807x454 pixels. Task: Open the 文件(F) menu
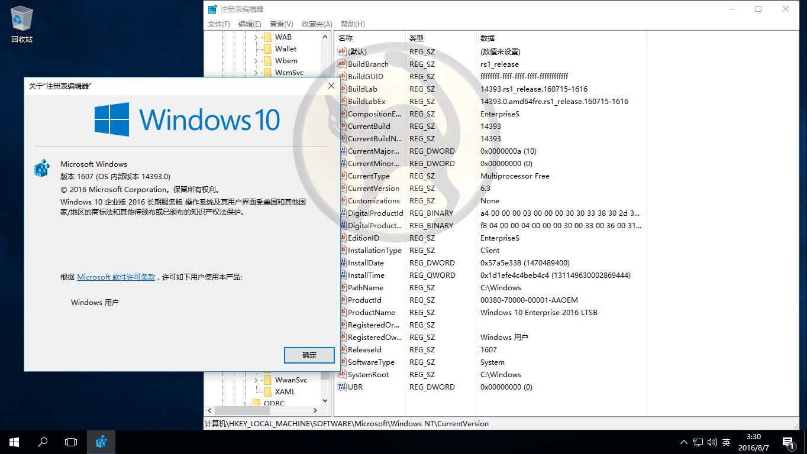tap(219, 24)
